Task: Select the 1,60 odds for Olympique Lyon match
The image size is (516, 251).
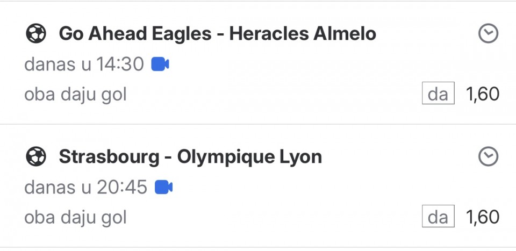Action: click(x=482, y=217)
